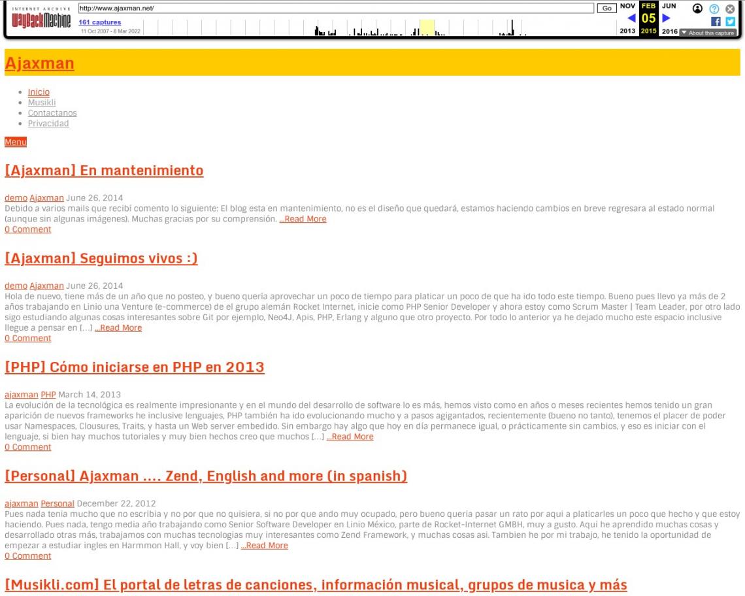The height and width of the screenshot is (596, 745).
Task: Close the Wayback toolbar with the X icon
Action: pos(730,8)
